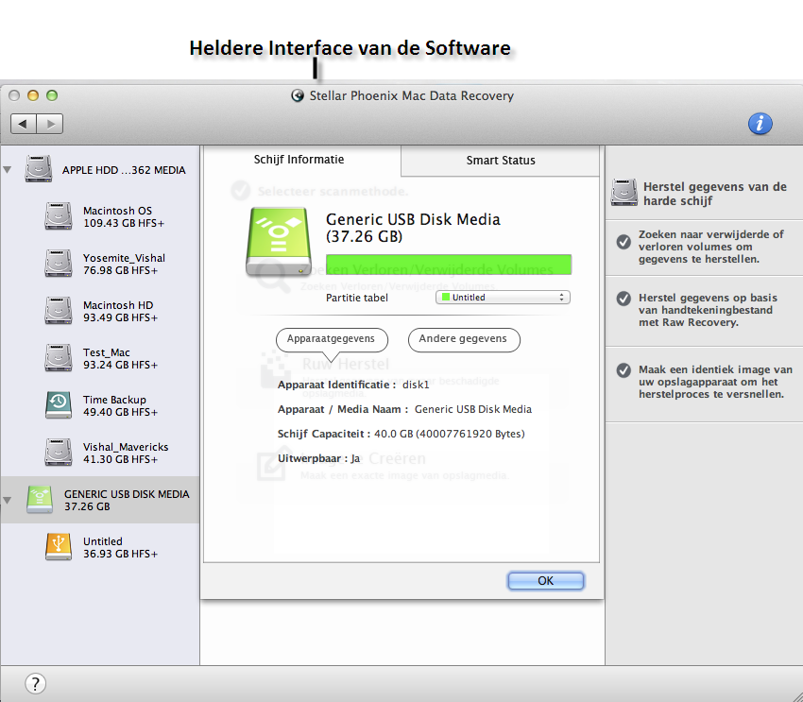Click the Zoeken naar verwijderde of verloren volumes text
The image size is (803, 702).
coord(710,247)
